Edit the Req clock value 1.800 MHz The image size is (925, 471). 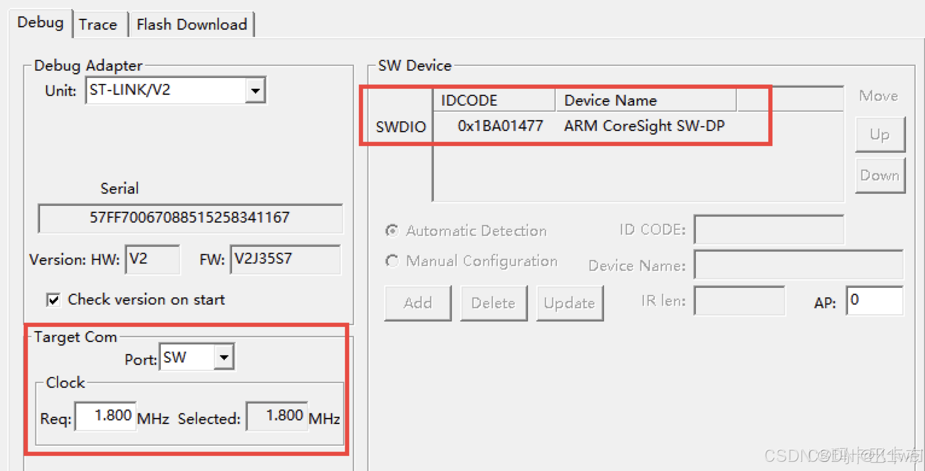coord(105,416)
